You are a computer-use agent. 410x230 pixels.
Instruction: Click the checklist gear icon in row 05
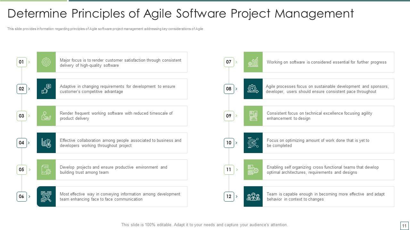46,170
